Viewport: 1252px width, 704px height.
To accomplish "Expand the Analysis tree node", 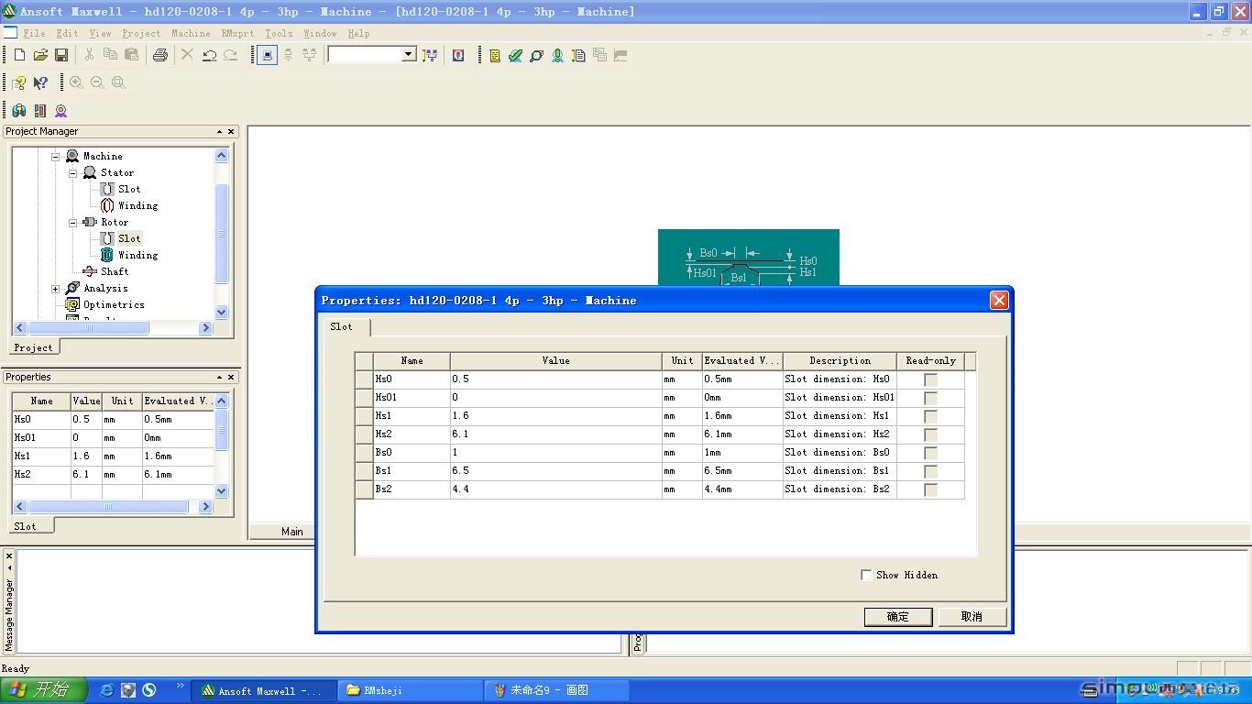I will 55,289.
